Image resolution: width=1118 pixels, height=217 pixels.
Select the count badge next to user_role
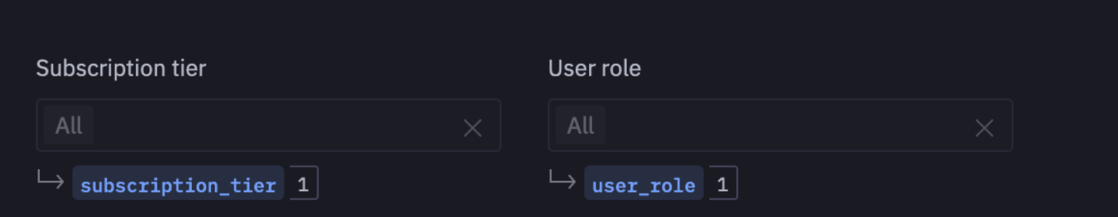[x=723, y=183]
